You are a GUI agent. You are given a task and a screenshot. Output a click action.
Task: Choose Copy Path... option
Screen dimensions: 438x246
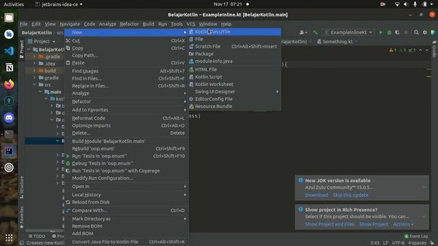(x=126, y=55)
